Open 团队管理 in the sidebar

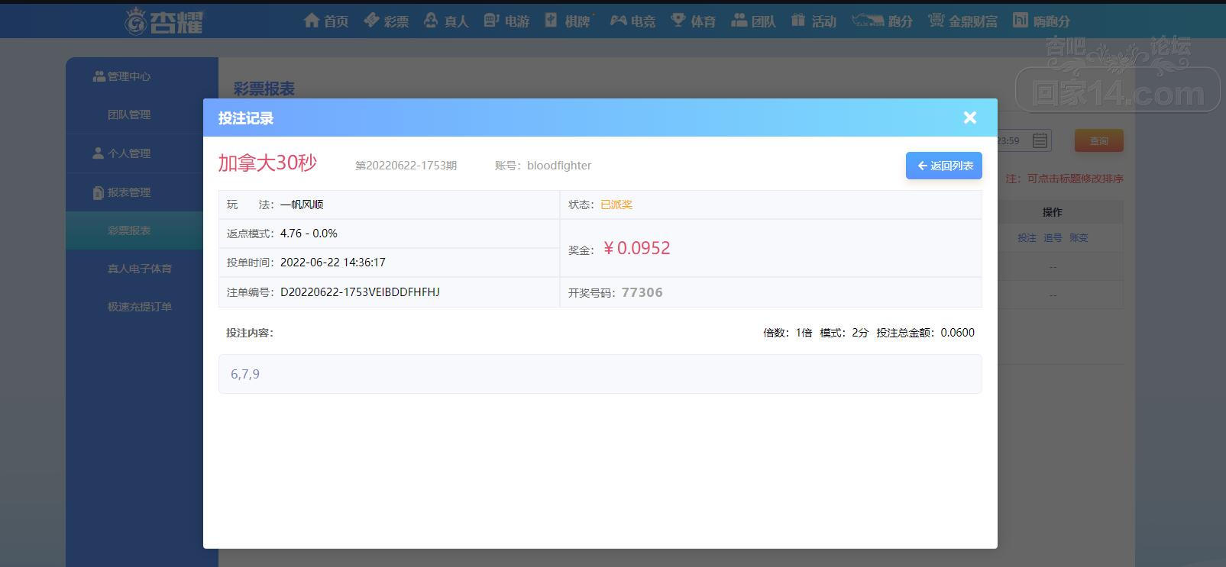tap(129, 114)
